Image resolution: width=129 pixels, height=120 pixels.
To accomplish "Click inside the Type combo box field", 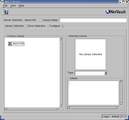I will point(90,73).
